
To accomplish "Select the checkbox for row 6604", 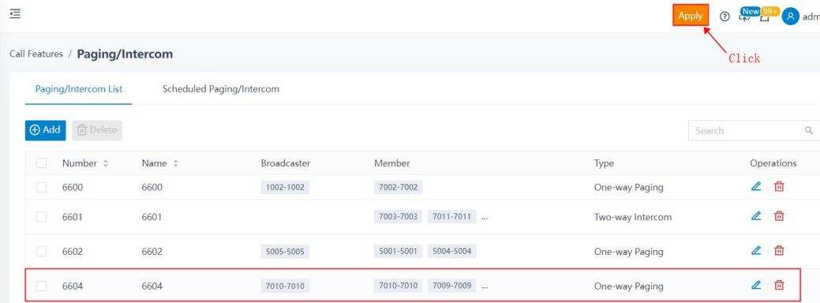I will click(41, 286).
